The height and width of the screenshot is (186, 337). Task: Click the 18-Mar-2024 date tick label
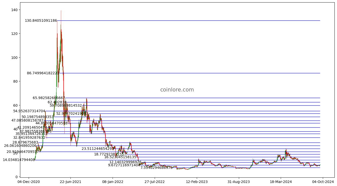coord(281,181)
